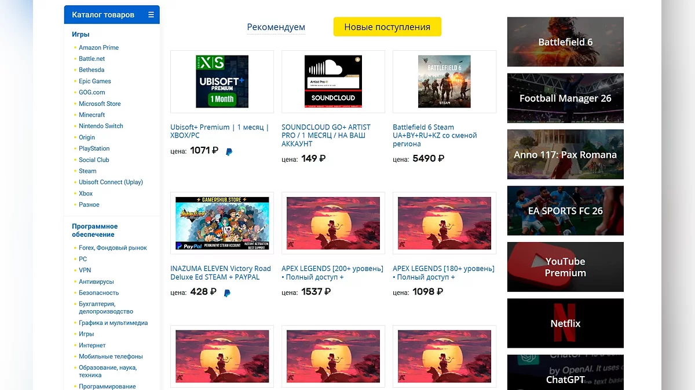Click the ChatGPT banner

[x=565, y=373]
